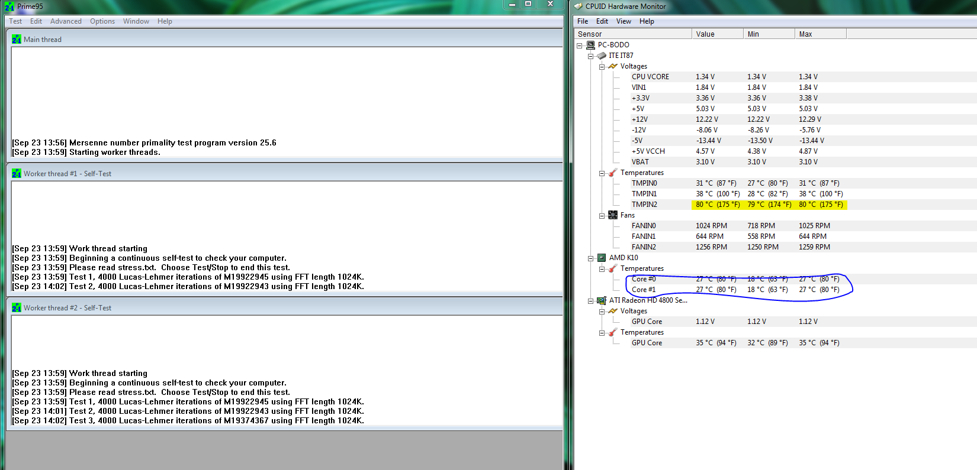Click the Max column header
977x470 pixels.
click(820, 34)
